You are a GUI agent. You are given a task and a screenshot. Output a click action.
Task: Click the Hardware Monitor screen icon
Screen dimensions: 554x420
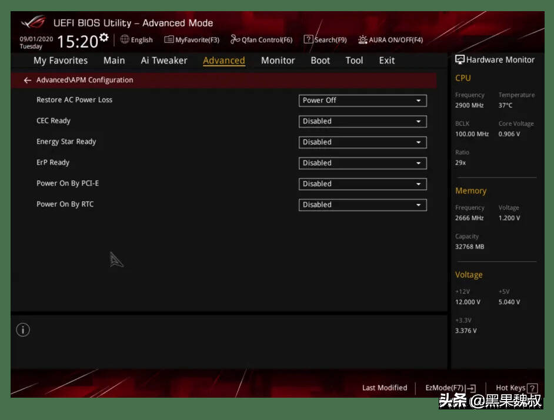pyautogui.click(x=460, y=60)
